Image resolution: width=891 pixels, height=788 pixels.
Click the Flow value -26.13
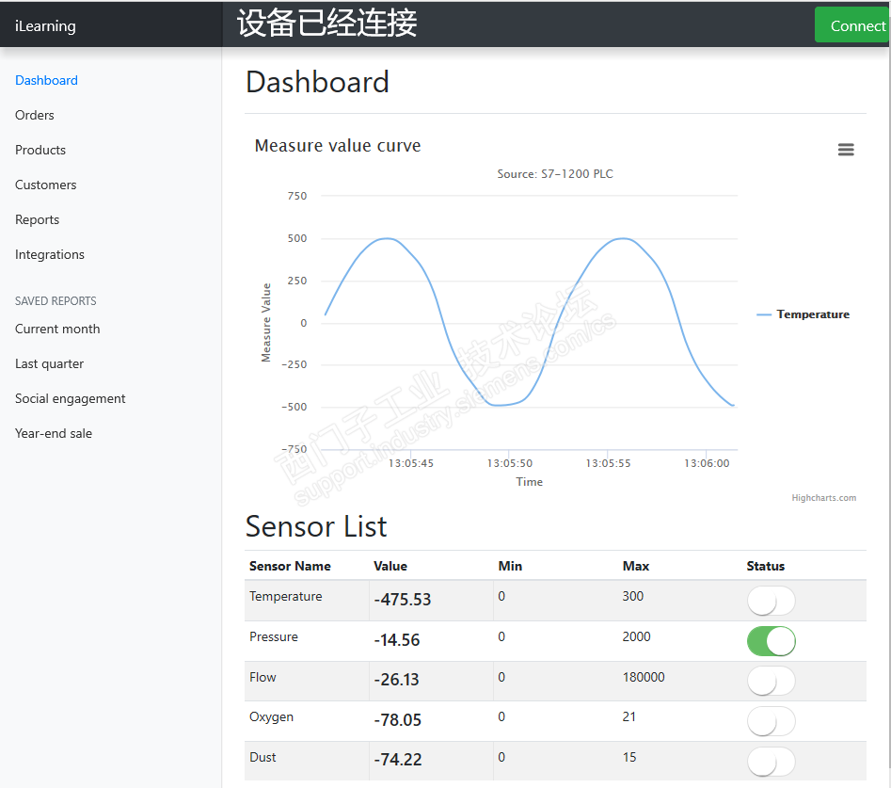click(x=396, y=680)
